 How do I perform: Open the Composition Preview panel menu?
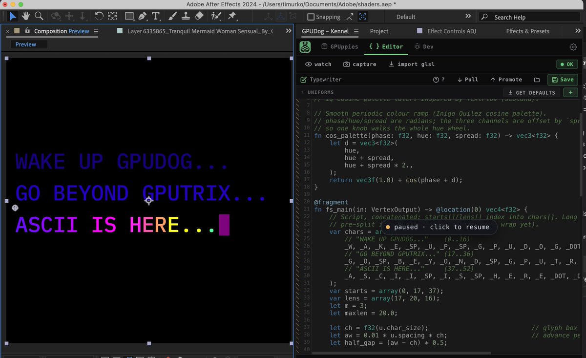(96, 31)
